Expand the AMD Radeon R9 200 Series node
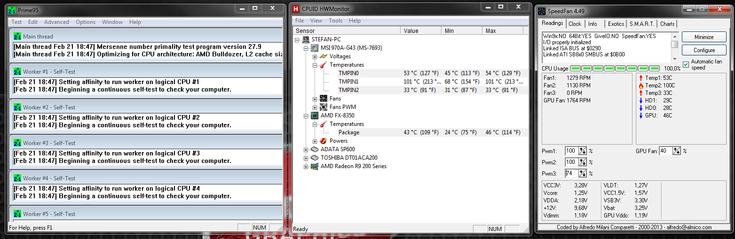 pos(306,167)
